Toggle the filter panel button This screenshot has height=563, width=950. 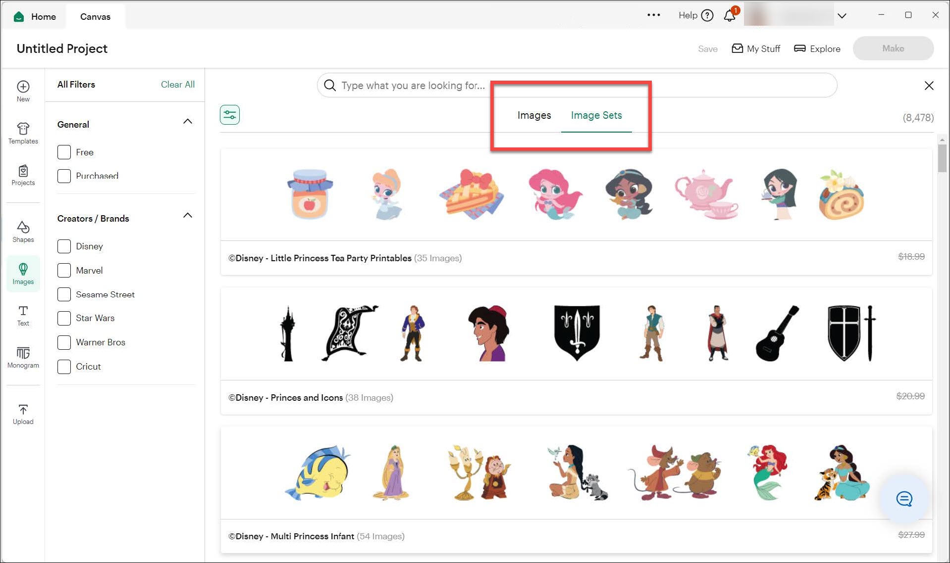point(230,115)
